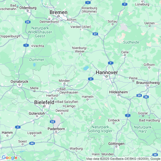Viewport: 161px width, 161px height.
Task: Click the Braunschweig city label
Action: click(148, 83)
